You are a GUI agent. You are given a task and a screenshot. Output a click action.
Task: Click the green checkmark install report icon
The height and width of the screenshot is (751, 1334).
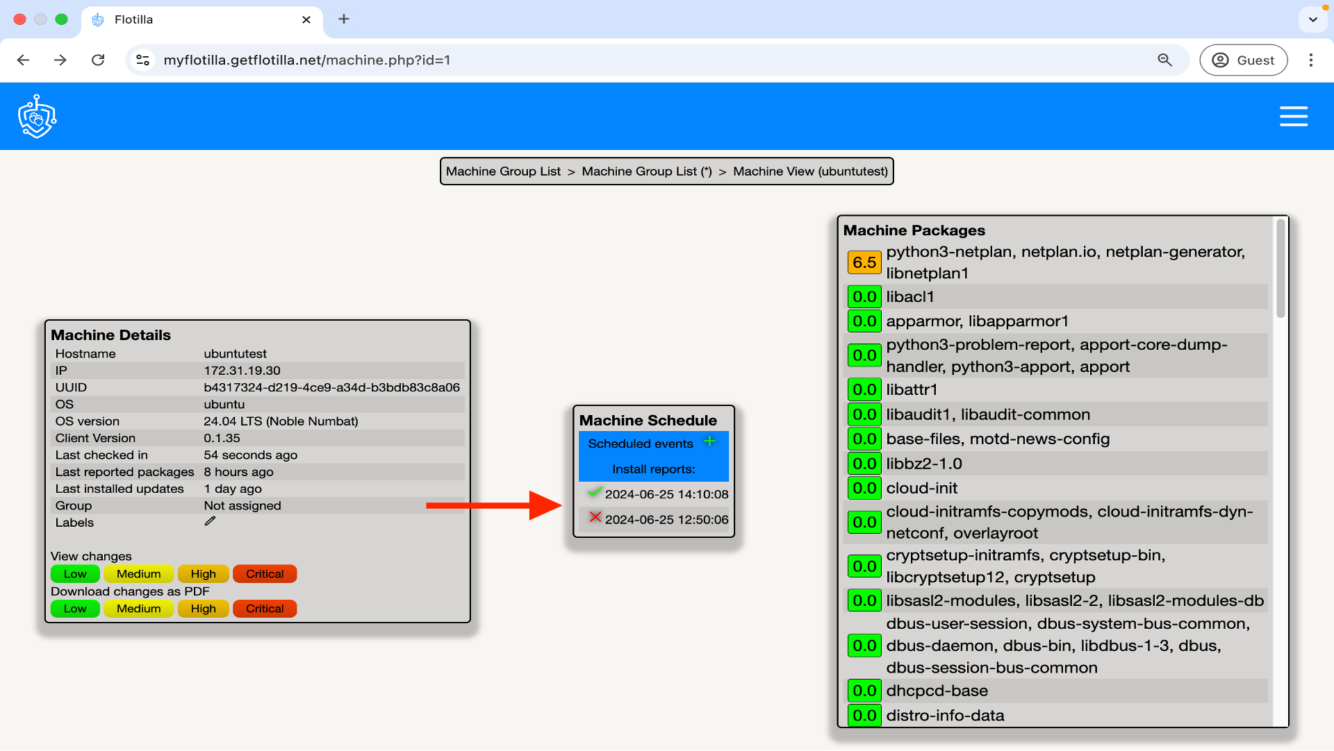pyautogui.click(x=594, y=492)
